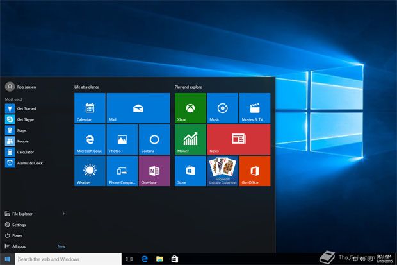This screenshot has height=265, width=397.
Task: Open the Get Office tile
Action: tap(255, 171)
